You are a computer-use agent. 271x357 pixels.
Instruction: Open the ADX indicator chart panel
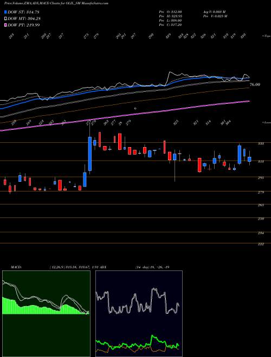tap(139, 314)
